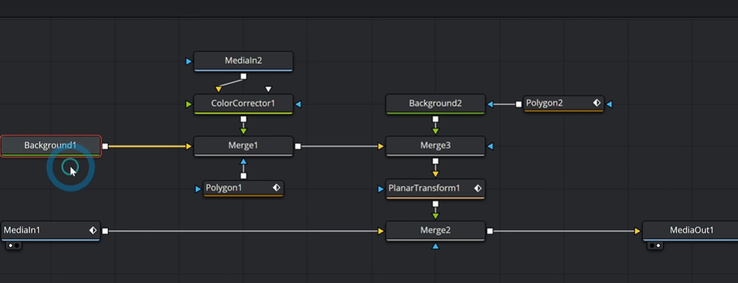Screen dimensions: 738x283
Task: Select the Background2 node
Action: coord(435,104)
